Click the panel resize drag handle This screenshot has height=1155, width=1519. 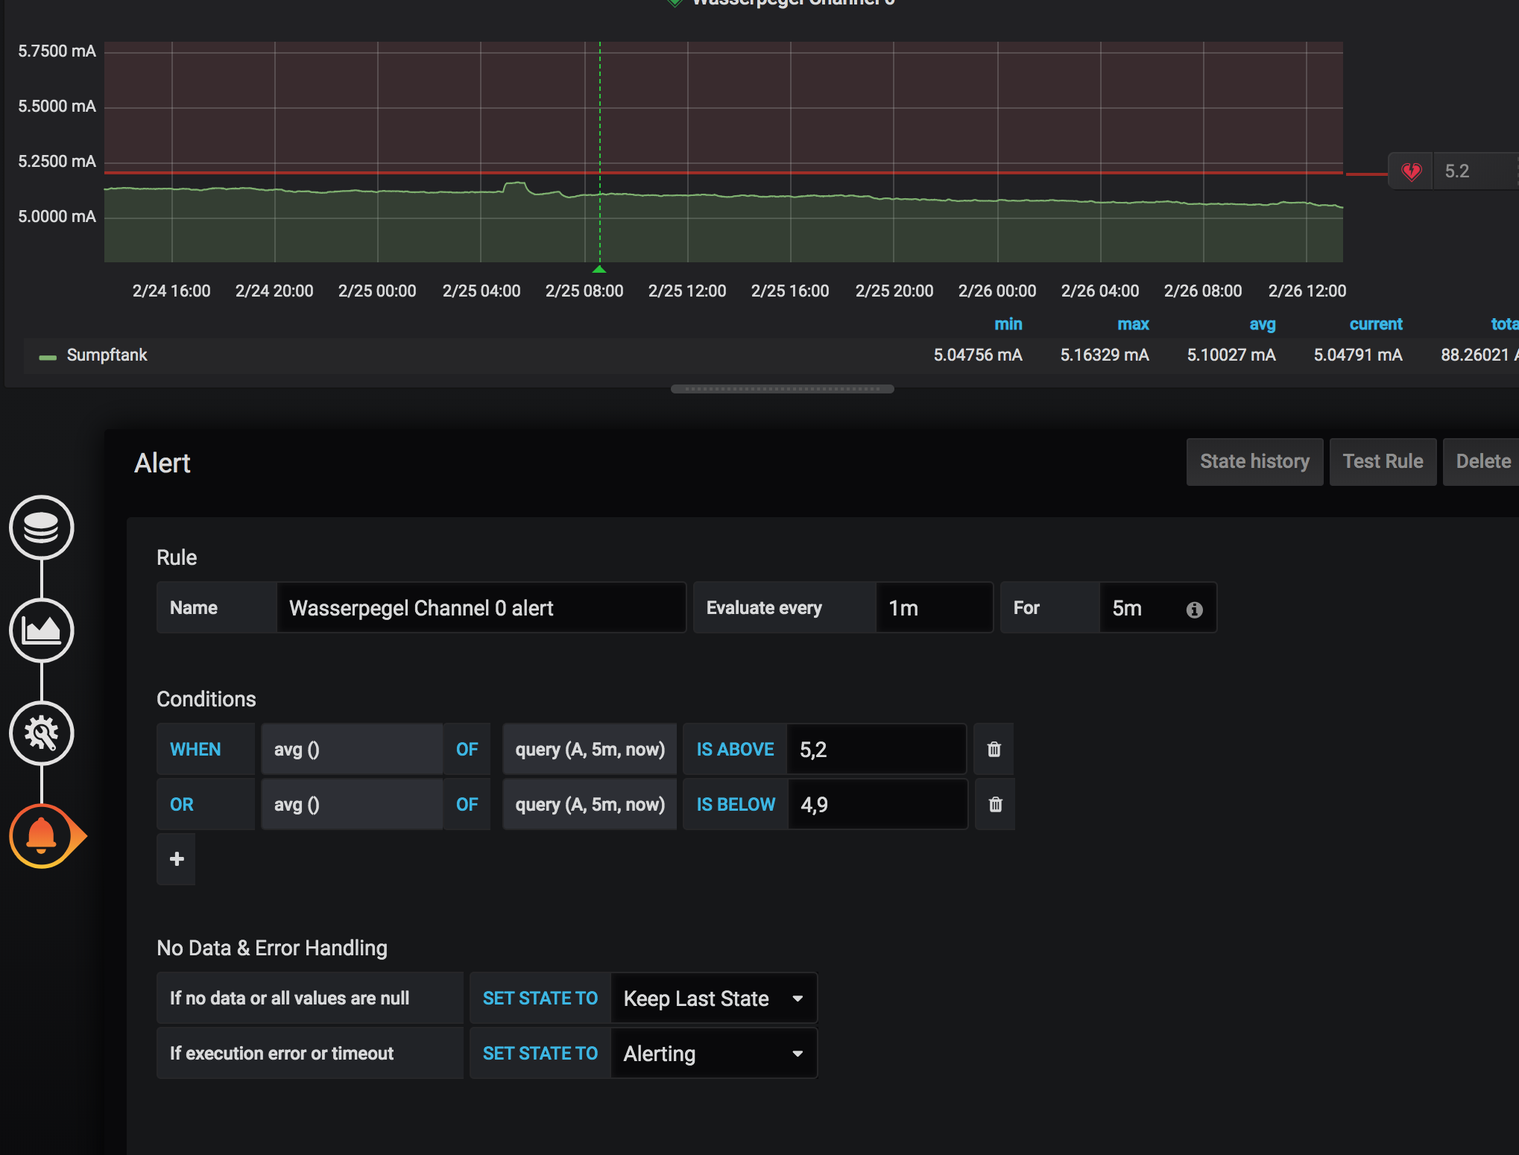point(782,389)
